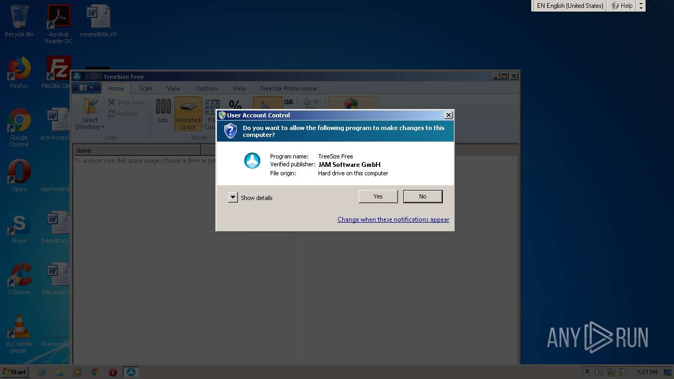Open 'Change when these notifications appear' link
The width and height of the screenshot is (674, 379).
tap(393, 220)
